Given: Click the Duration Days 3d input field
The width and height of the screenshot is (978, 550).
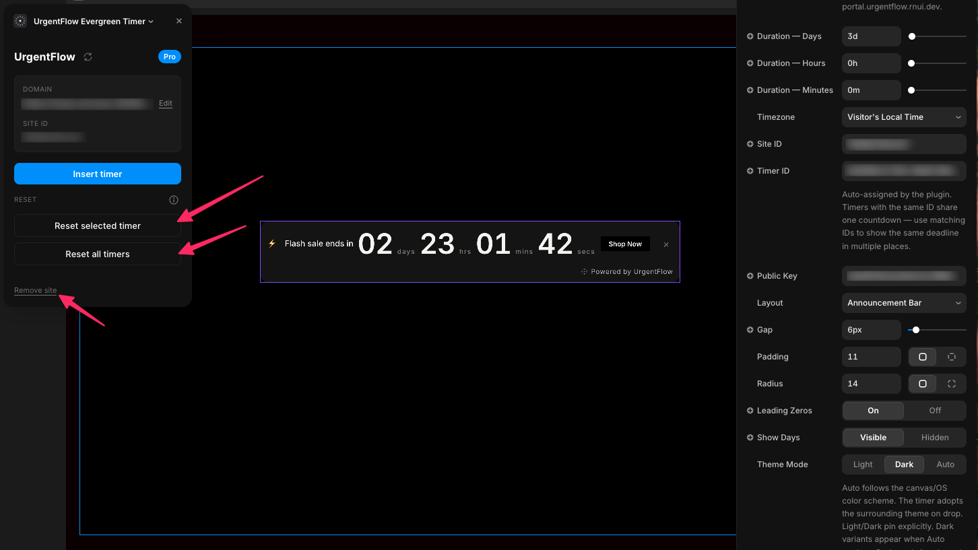Looking at the screenshot, I should [x=872, y=36].
